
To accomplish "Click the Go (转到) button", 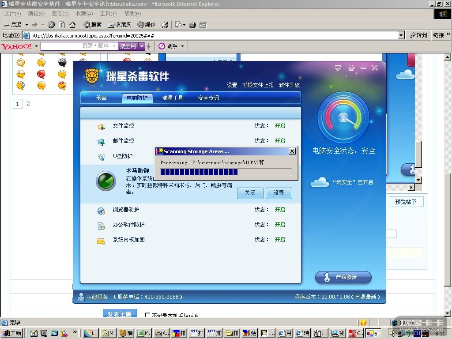I will pyautogui.click(x=418, y=35).
